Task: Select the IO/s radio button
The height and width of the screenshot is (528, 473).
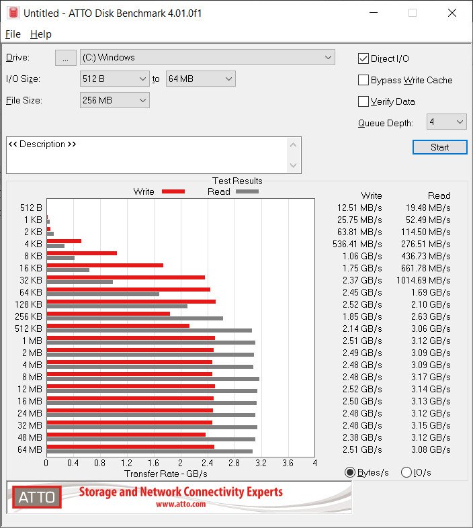Action: click(406, 472)
